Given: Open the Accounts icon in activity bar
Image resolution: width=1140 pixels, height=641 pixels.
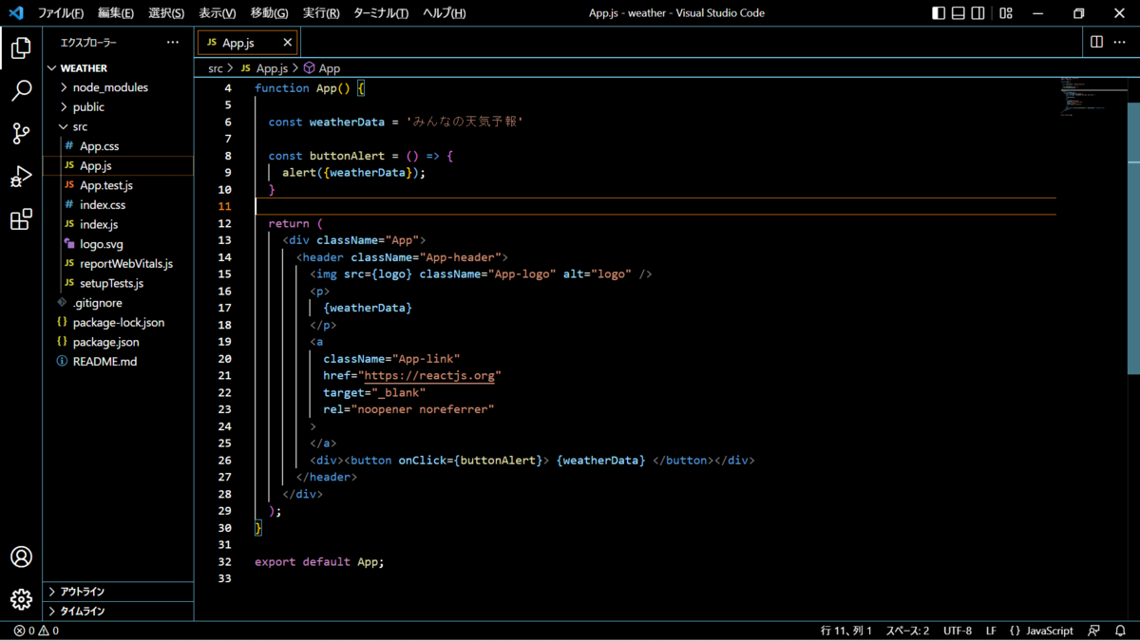Looking at the screenshot, I should (x=21, y=556).
